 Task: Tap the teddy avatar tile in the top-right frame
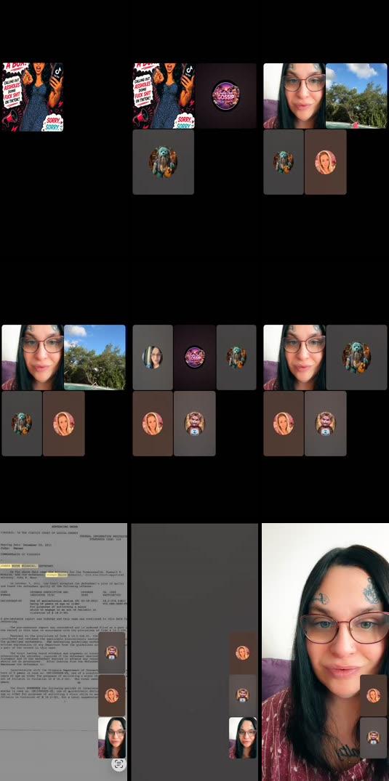284,162
